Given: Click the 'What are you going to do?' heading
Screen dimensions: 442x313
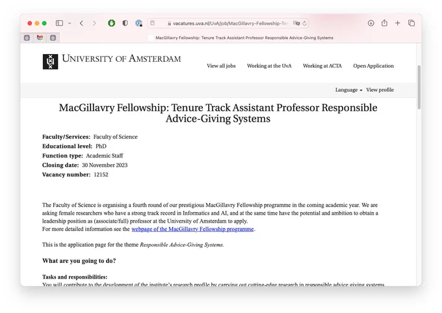Looking at the screenshot, I should pos(79,261).
